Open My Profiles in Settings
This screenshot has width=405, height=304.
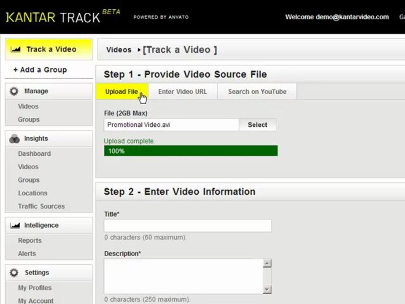click(35, 288)
